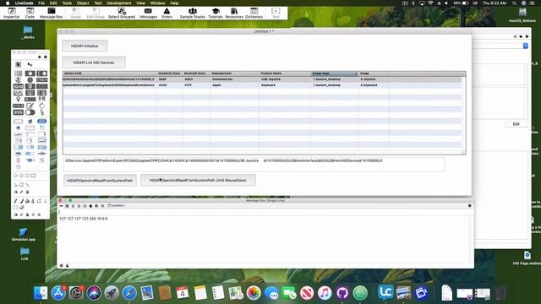Open the Edit menu
Image resolution: width=541 pixels, height=304 pixels.
(53, 3)
